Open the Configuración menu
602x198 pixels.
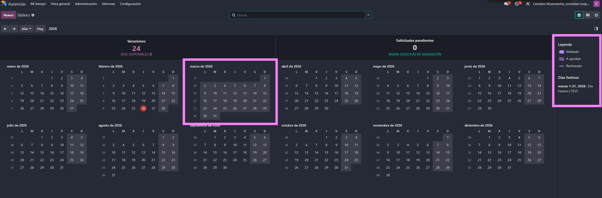click(x=130, y=4)
